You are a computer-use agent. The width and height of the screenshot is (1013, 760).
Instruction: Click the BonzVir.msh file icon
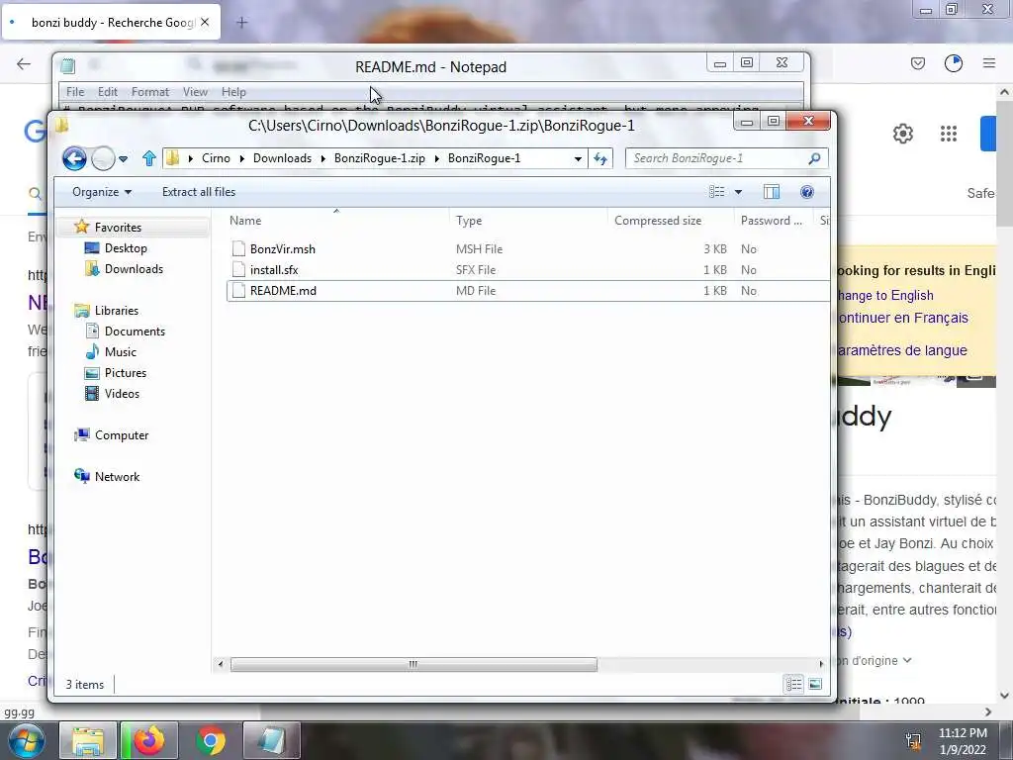pos(238,249)
